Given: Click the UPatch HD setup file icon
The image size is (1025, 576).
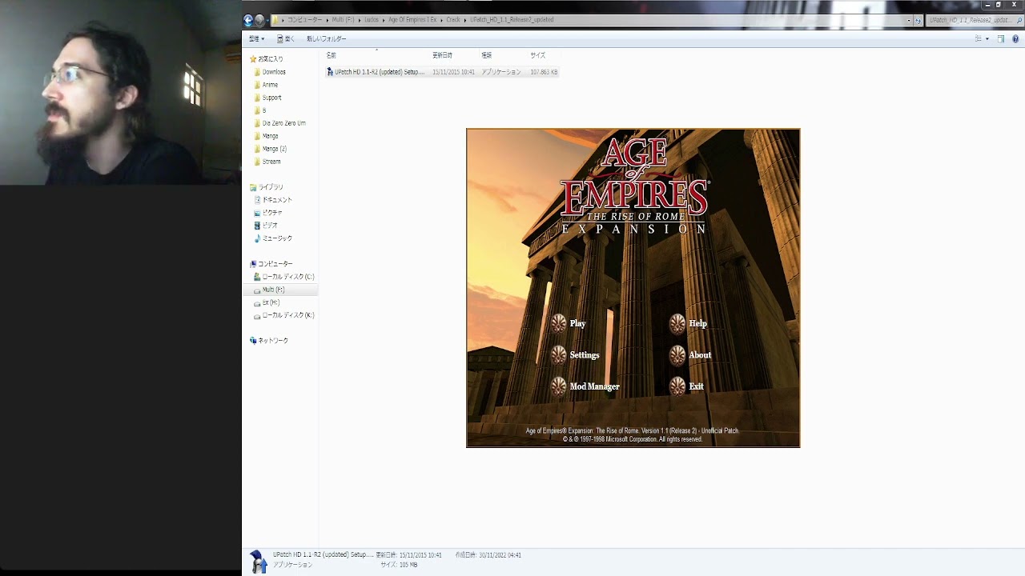Looking at the screenshot, I should point(330,72).
